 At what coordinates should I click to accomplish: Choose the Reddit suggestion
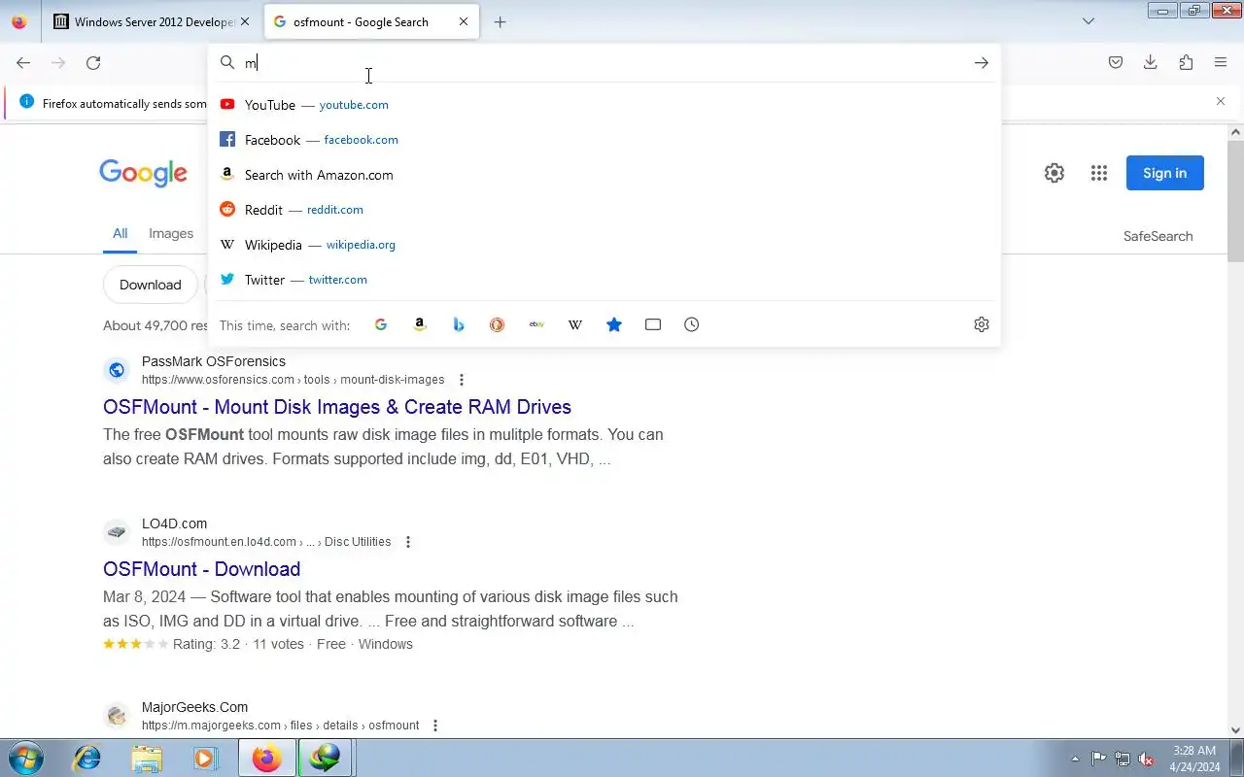click(x=605, y=210)
